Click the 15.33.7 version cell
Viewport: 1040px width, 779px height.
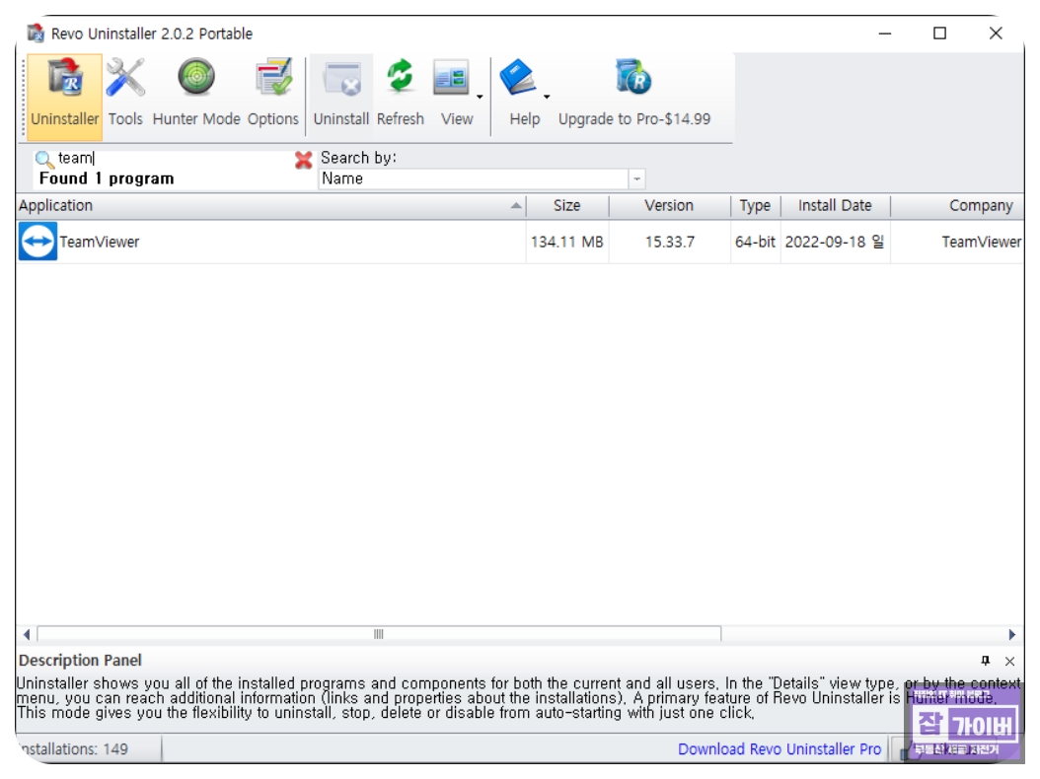(x=670, y=242)
